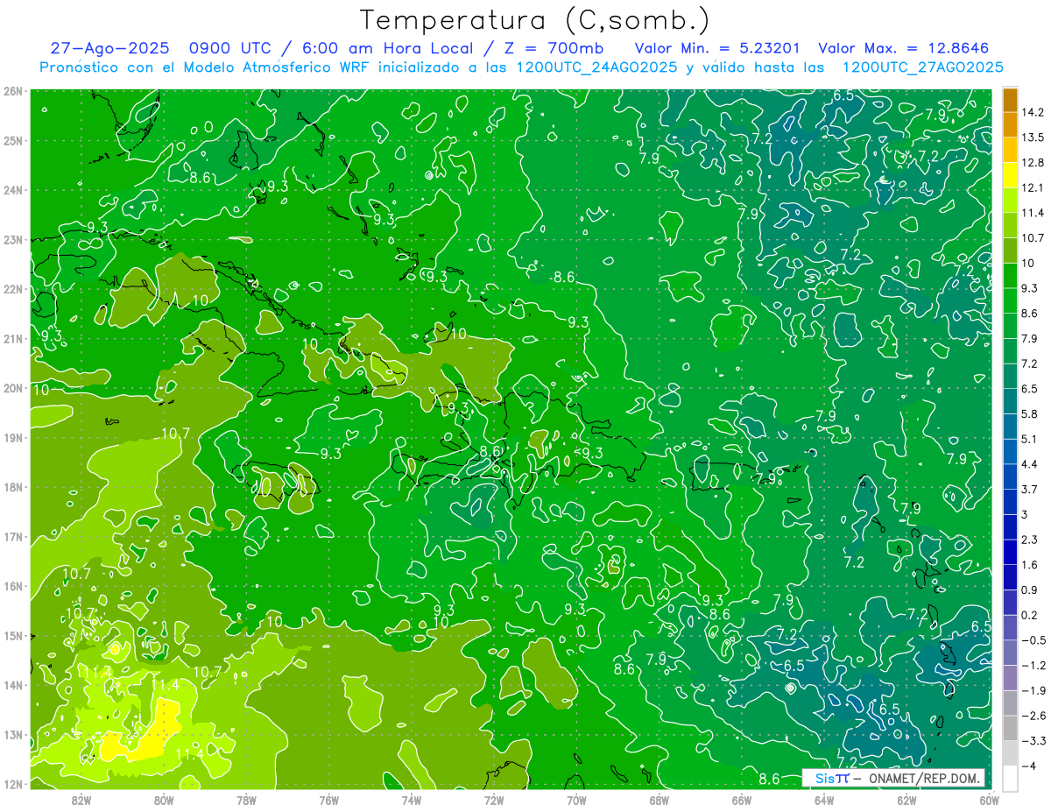1051x812 pixels.
Task: Click the 12N latitude axis label
Action: coord(13,784)
